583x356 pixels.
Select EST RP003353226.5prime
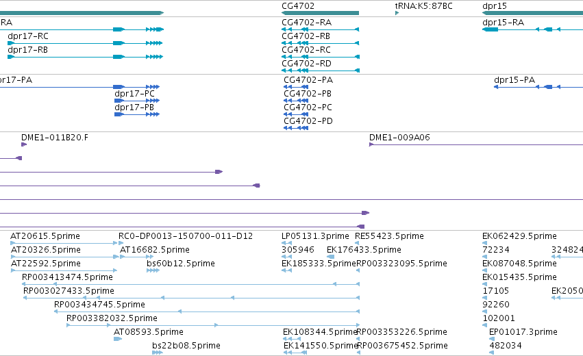402,332
